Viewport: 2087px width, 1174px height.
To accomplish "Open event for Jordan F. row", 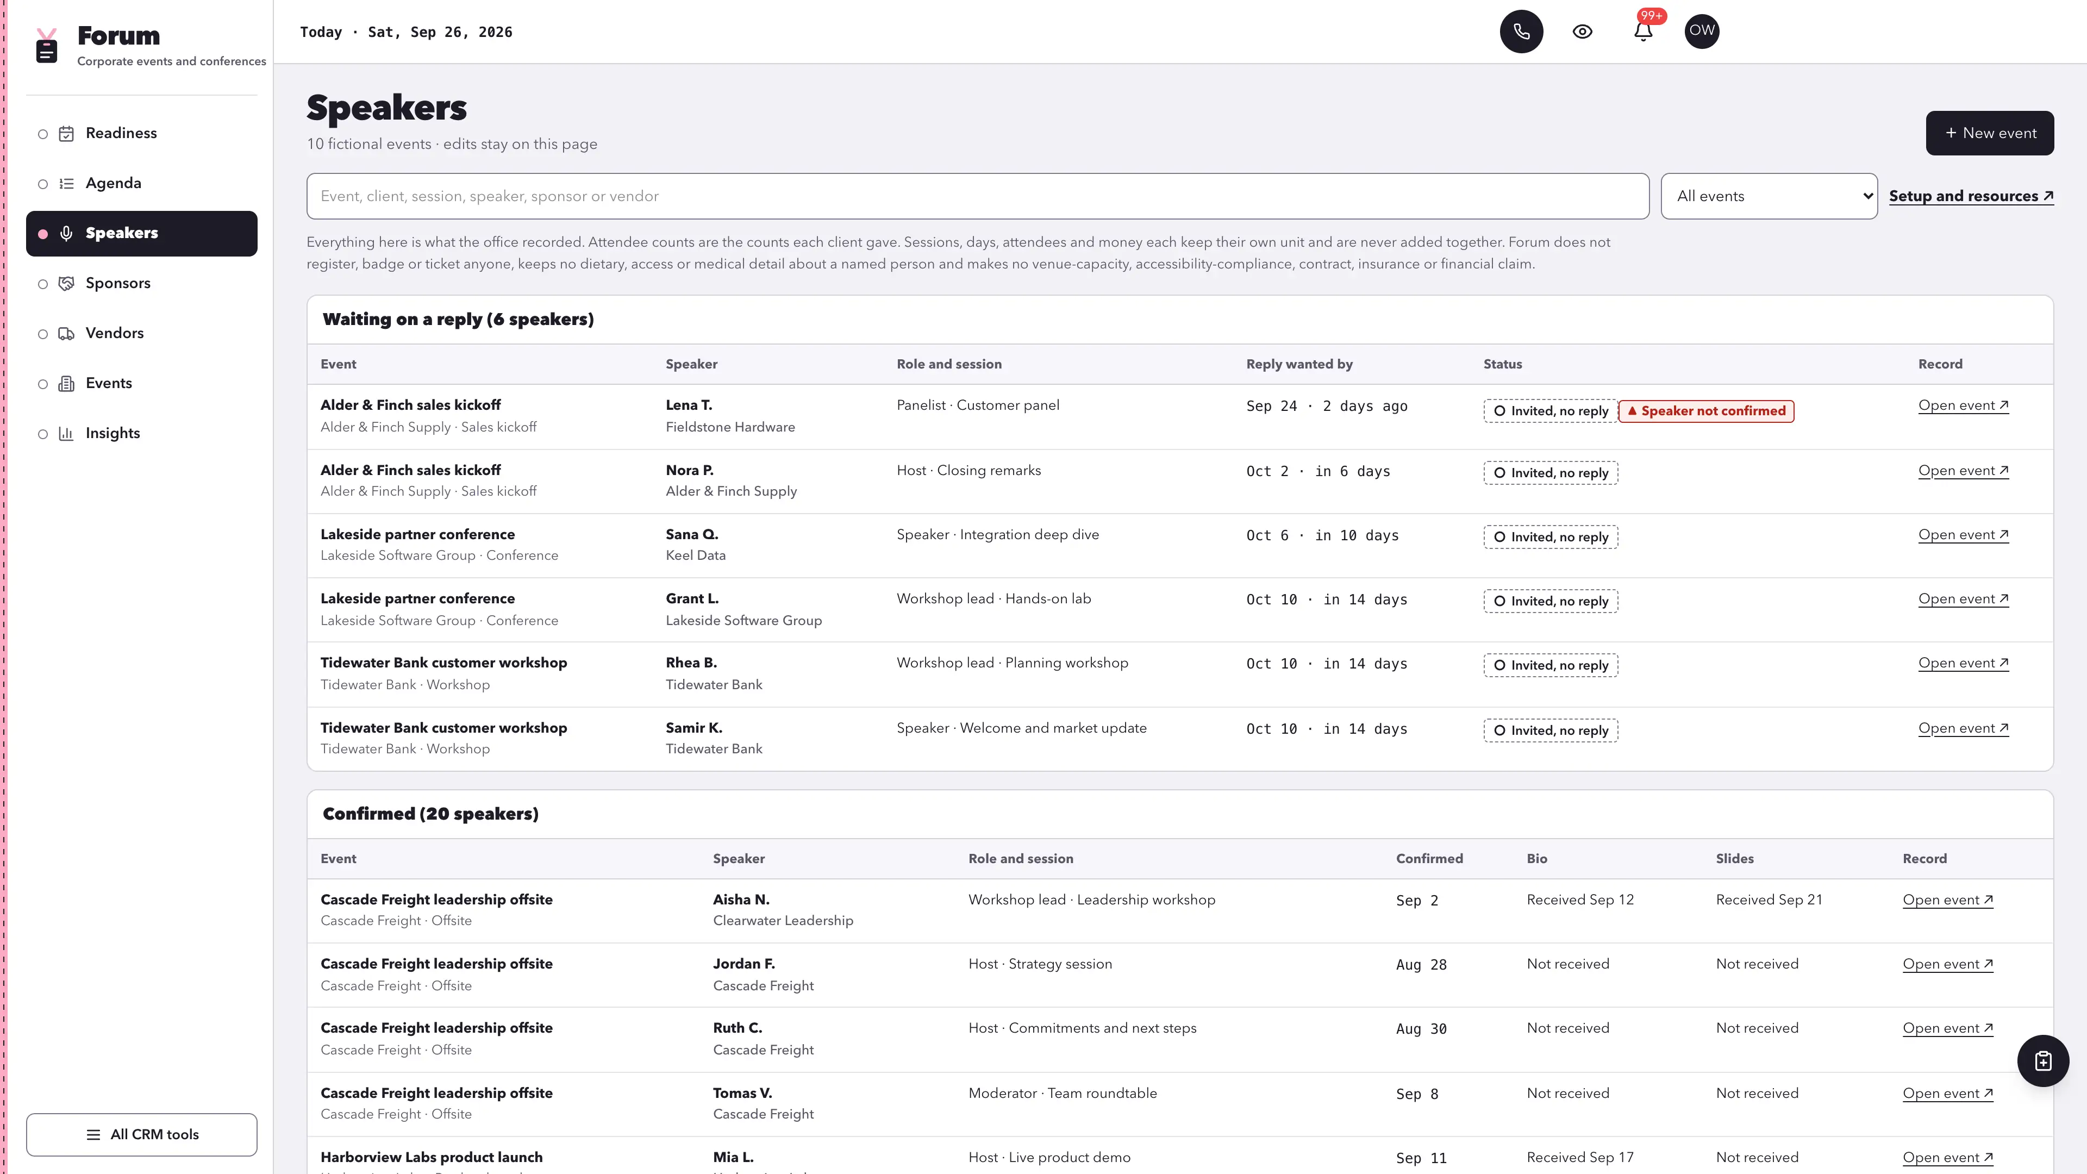I will pos(1948,964).
